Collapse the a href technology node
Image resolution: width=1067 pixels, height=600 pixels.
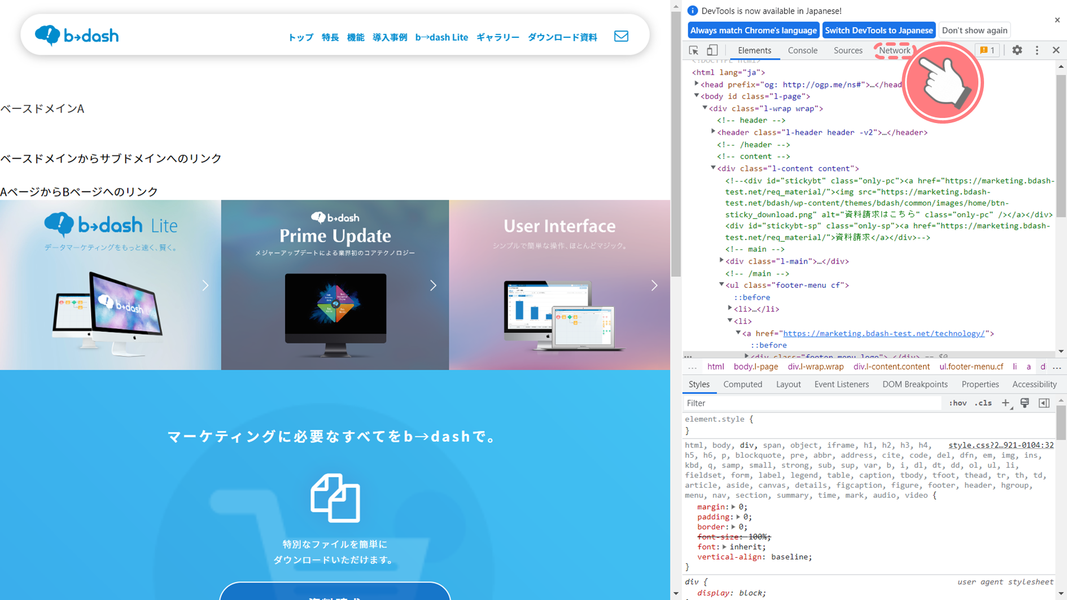click(738, 333)
